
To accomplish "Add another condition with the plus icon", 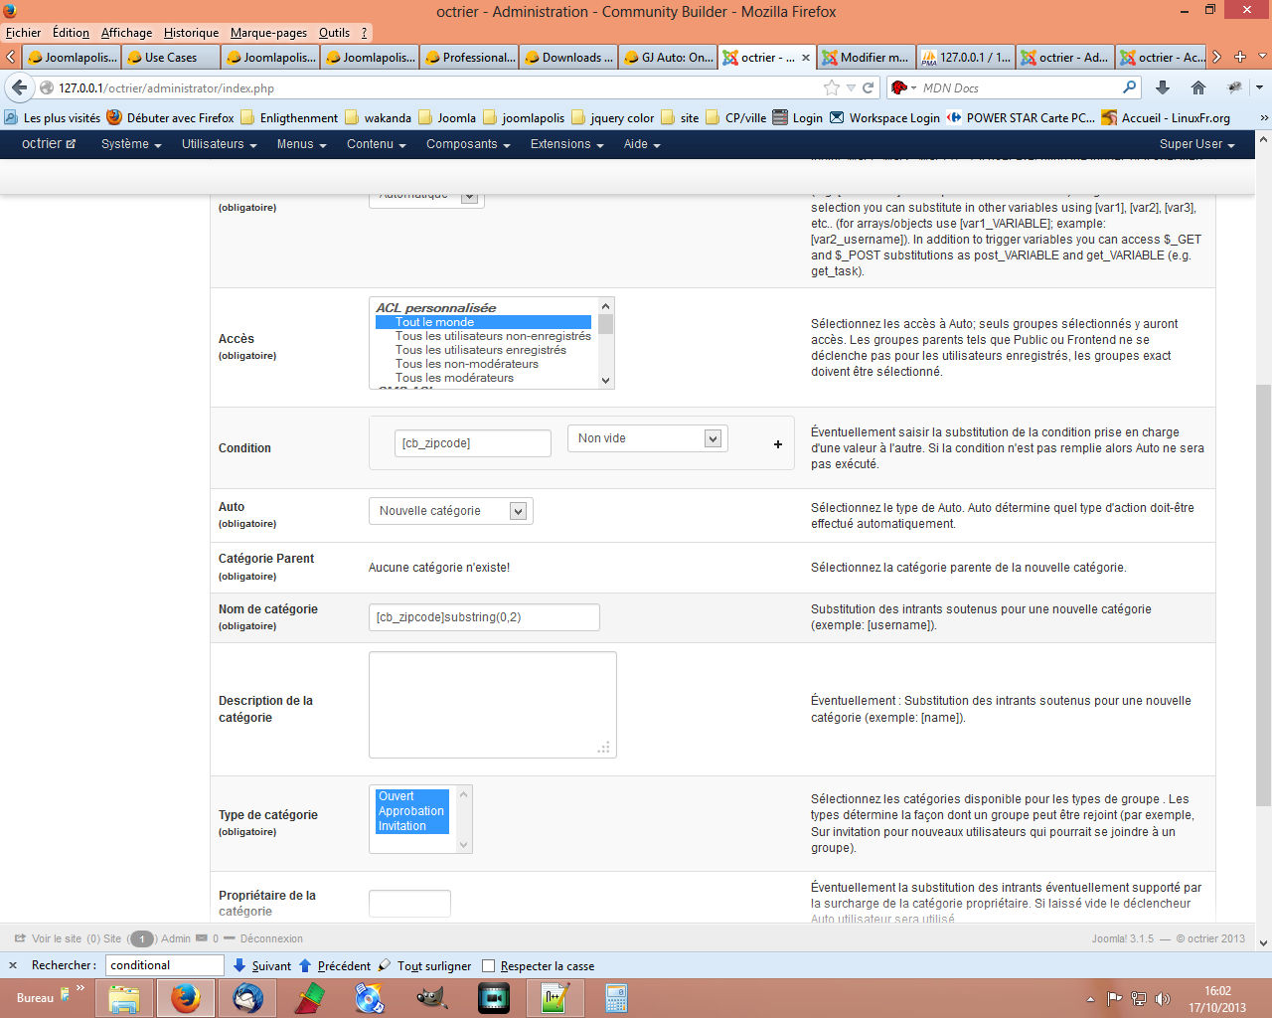I will (778, 444).
